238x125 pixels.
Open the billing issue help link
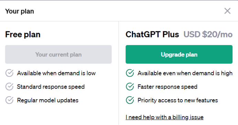pos(164,117)
